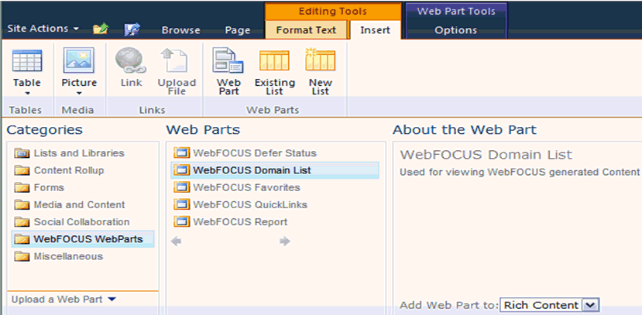Click the Upload File ribbon icon
Image resolution: width=642 pixels, height=315 pixels.
[177, 61]
